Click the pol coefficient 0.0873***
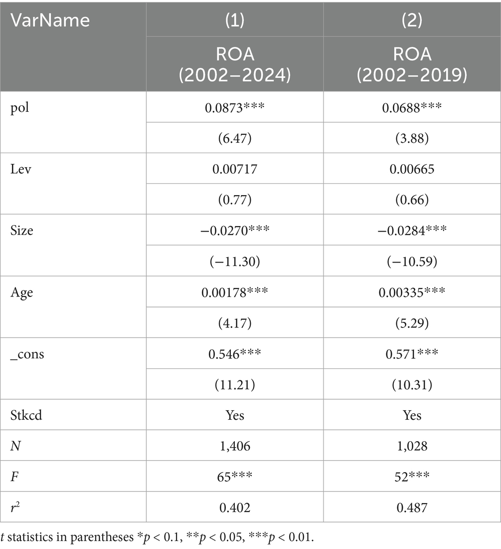Viewport: 501px width, 549px height. [235, 107]
